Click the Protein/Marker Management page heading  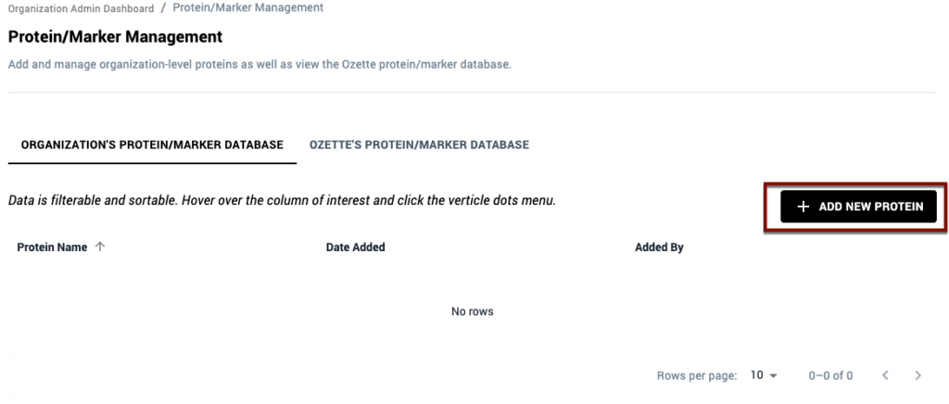click(x=115, y=37)
